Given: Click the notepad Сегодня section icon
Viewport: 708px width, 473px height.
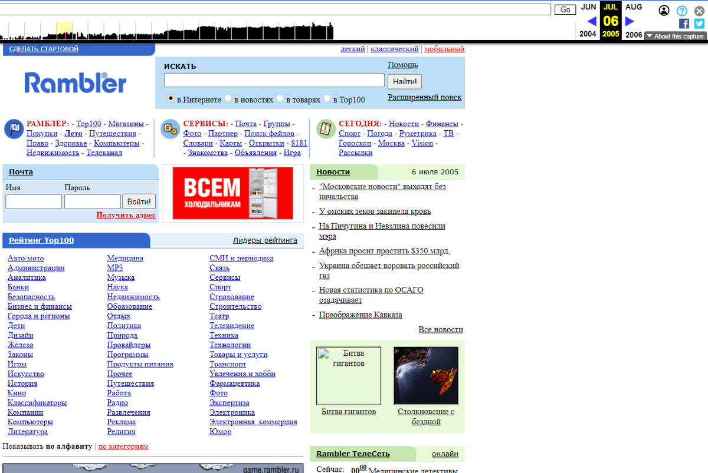Looking at the screenshot, I should [326, 129].
